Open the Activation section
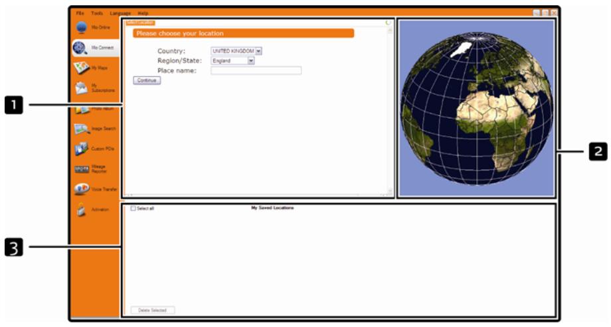Screen dimensions: 611x327 coord(93,210)
